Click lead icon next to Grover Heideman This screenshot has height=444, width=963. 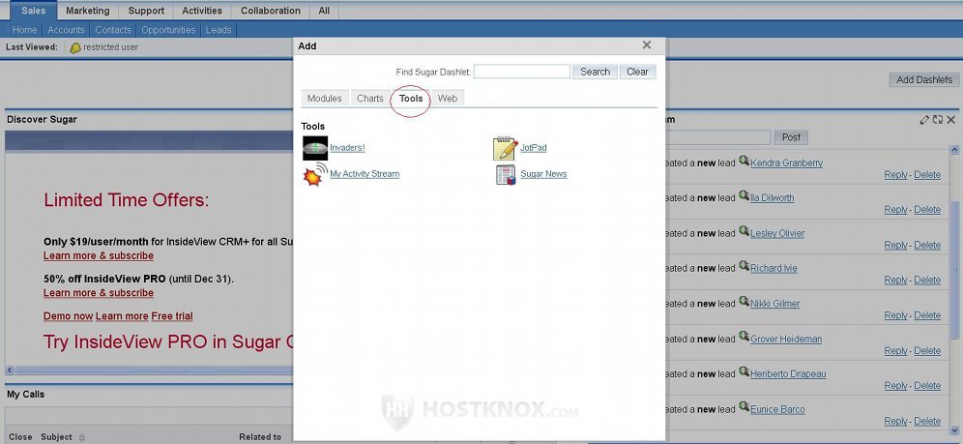[744, 338]
